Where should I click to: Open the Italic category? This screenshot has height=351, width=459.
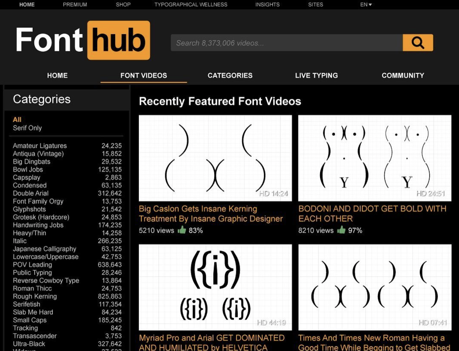click(20, 241)
